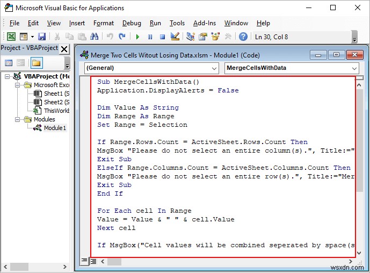370x273 pixels.
Task: Collapse the Microsoft Excel Objects folder
Action: [x=18, y=85]
